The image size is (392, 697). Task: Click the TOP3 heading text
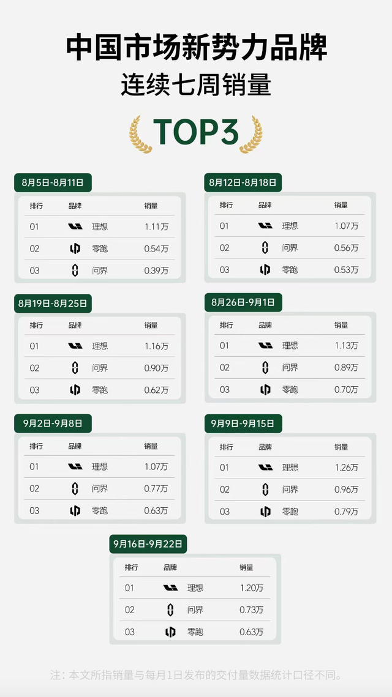(x=196, y=132)
